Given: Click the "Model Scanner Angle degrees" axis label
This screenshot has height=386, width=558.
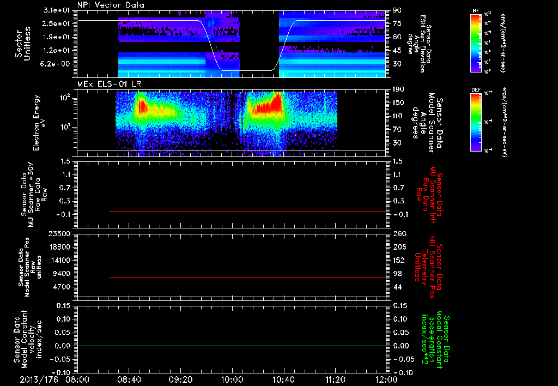Looking at the screenshot, I should click(427, 123).
